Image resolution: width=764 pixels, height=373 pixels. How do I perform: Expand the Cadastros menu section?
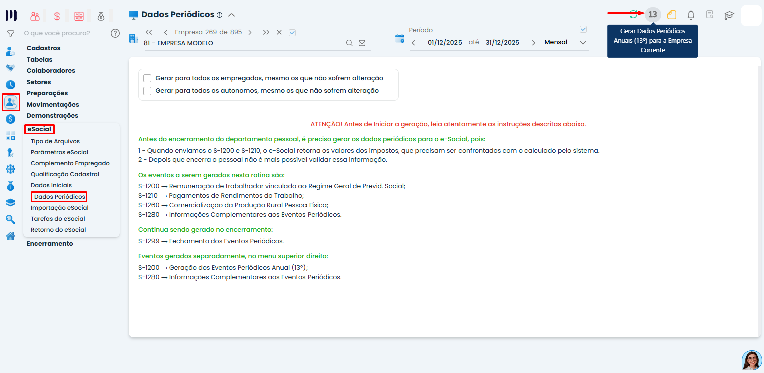coord(43,48)
